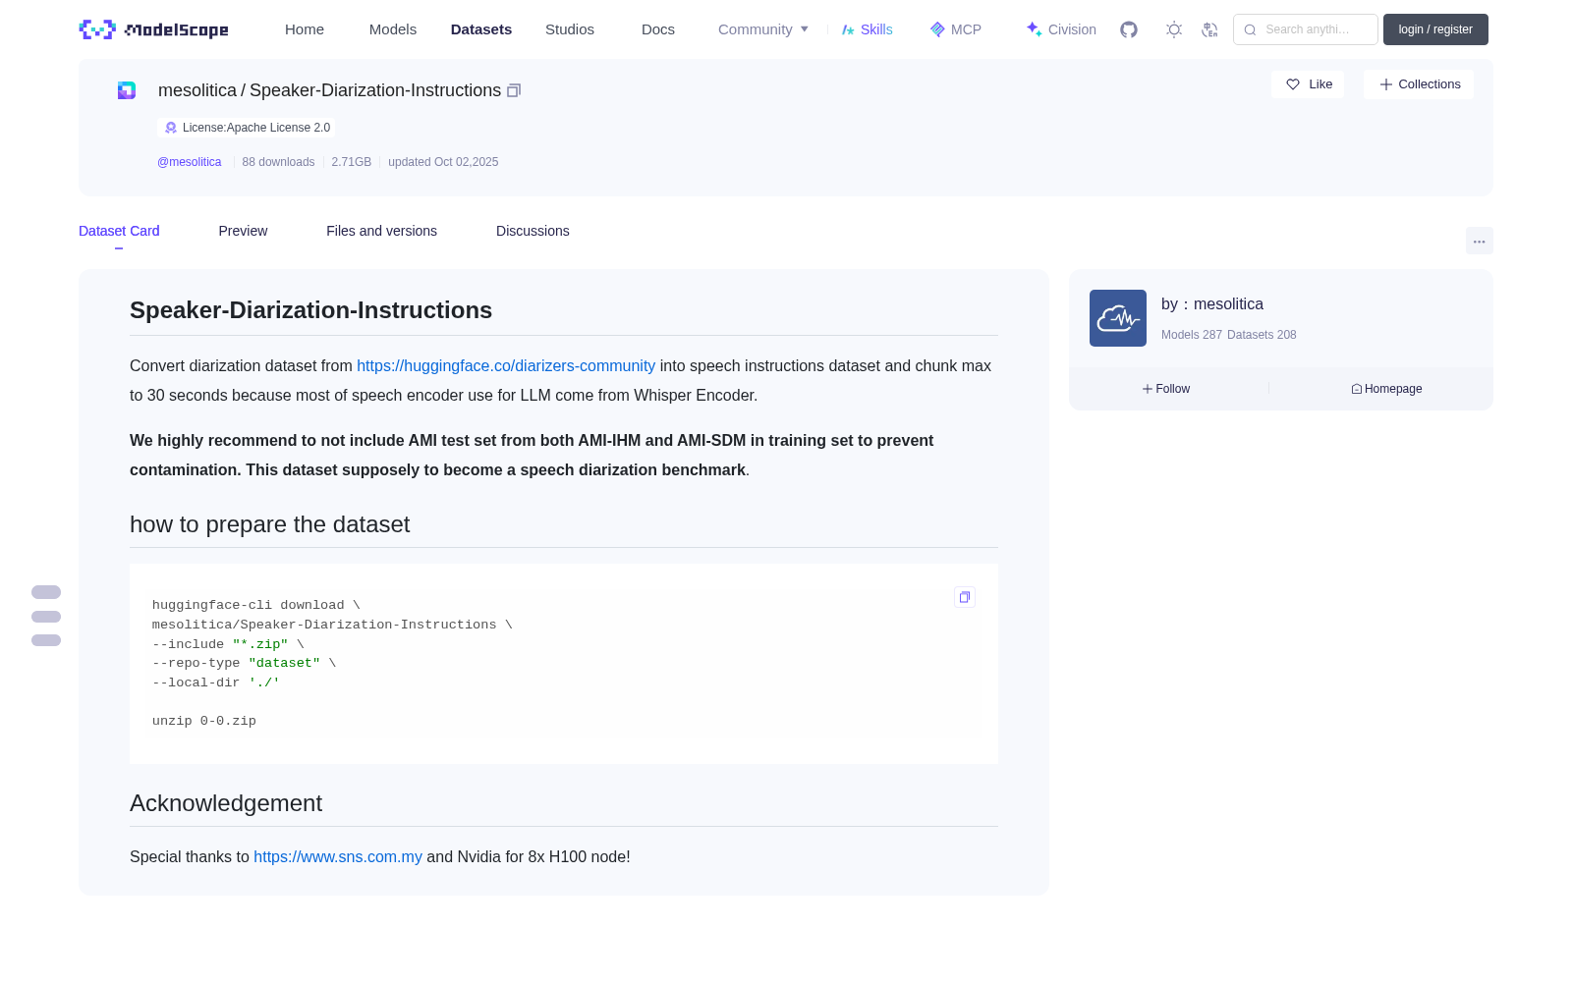The height and width of the screenshot is (982, 1572).
Task: Open Civision from the top navigation
Action: (1061, 29)
